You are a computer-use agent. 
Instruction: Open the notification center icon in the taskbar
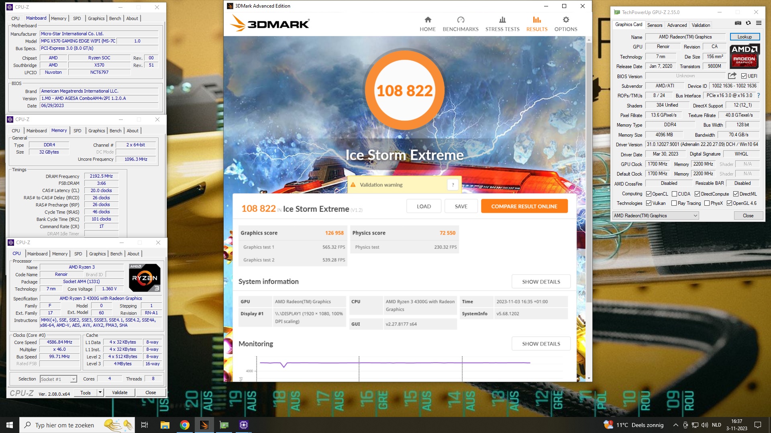[758, 425]
